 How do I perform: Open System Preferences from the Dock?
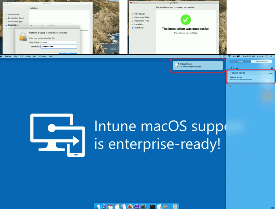coord(143,207)
